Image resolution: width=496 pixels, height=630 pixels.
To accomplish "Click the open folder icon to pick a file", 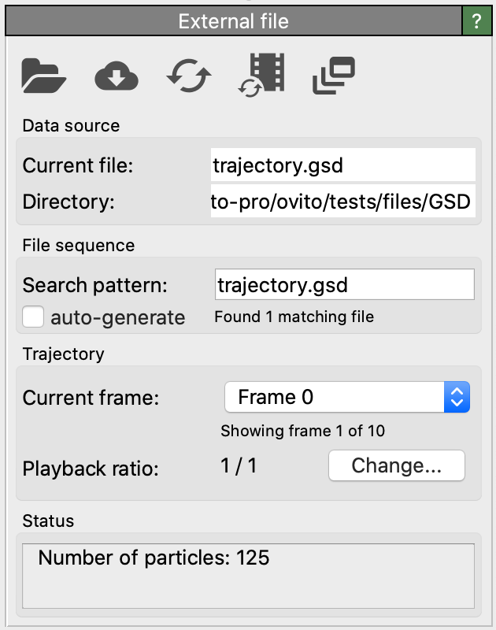I will pos(44,76).
